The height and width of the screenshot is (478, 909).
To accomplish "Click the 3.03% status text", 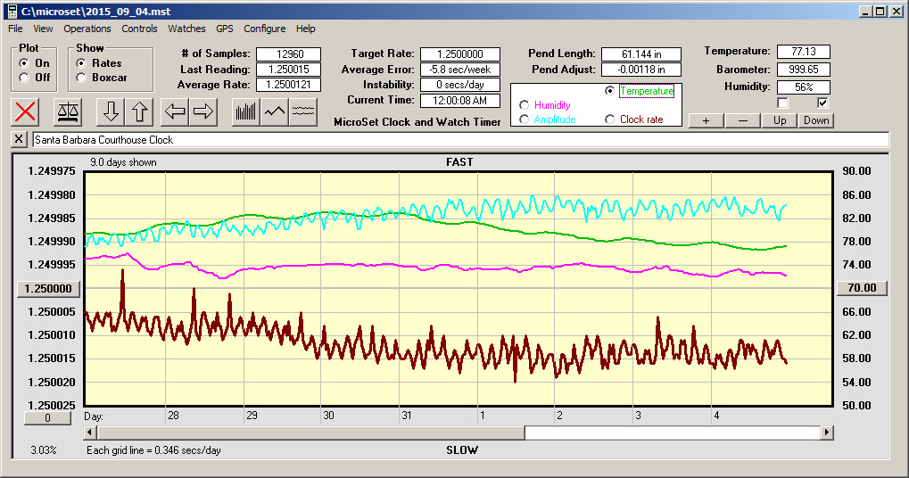I will (44, 450).
